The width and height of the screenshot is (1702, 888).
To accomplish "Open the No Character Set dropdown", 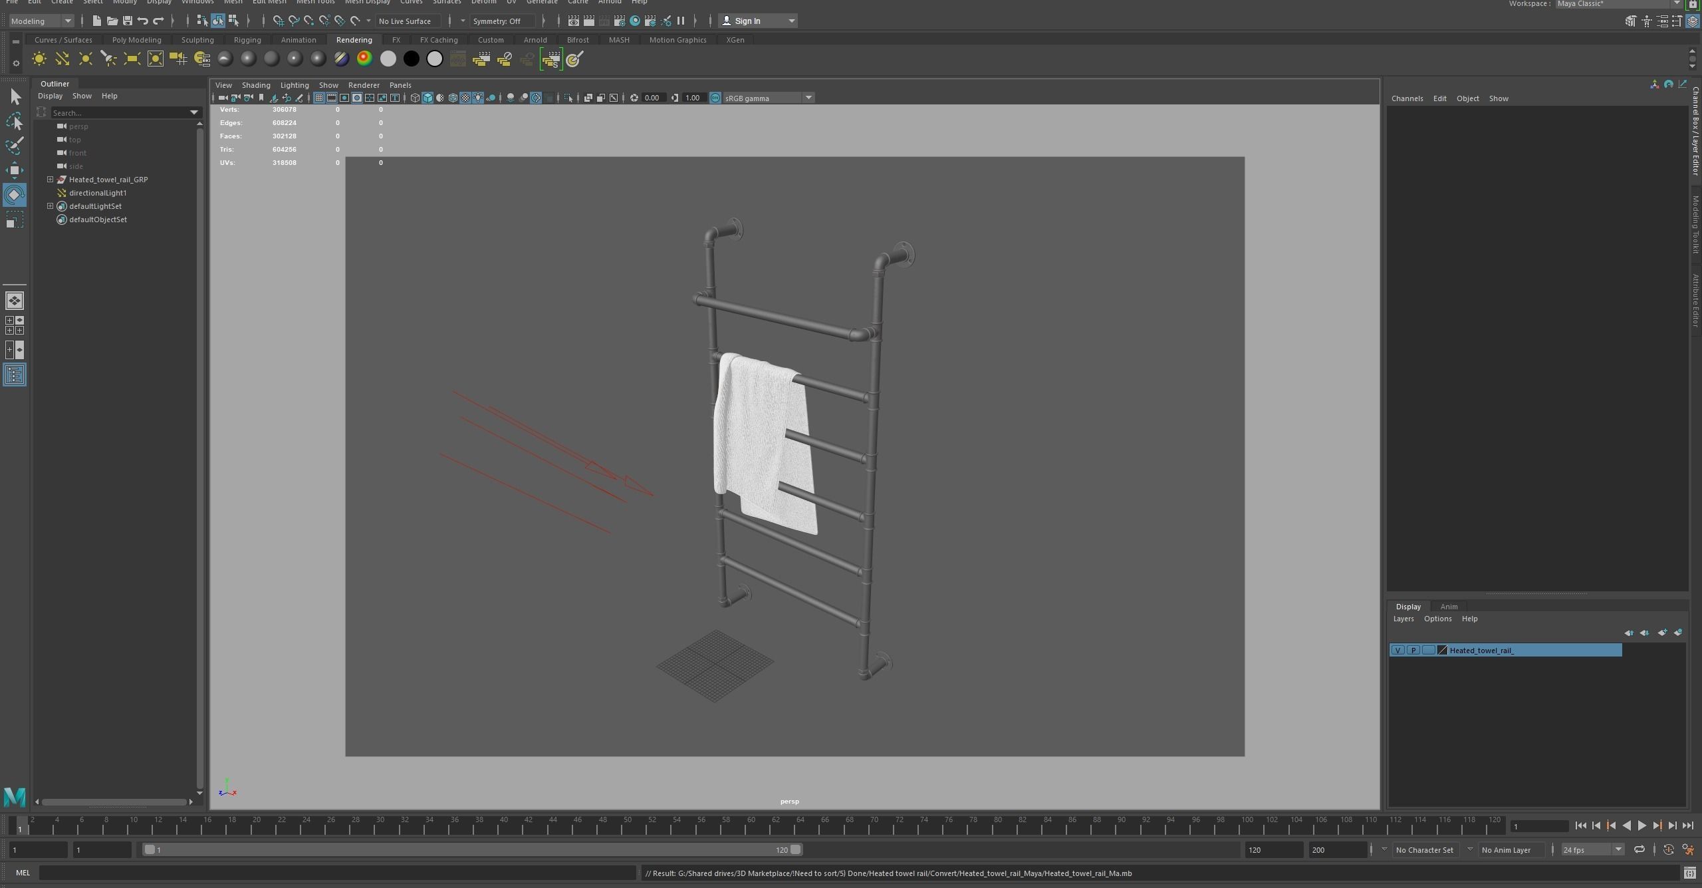I will click(x=1425, y=850).
